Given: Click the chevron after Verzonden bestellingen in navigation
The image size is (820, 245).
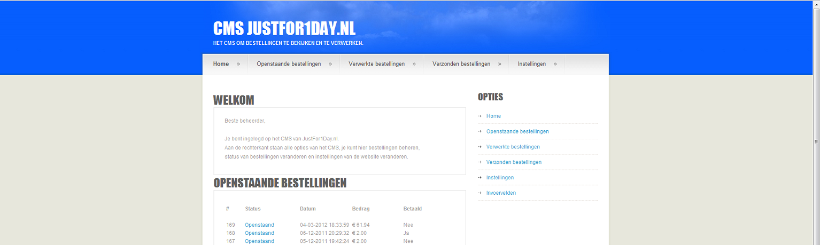Looking at the screenshot, I should [500, 64].
